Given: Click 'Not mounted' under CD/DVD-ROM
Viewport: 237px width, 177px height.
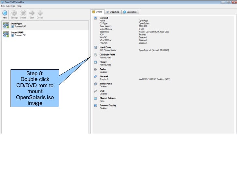Looking at the screenshot, I should pos(105,57).
